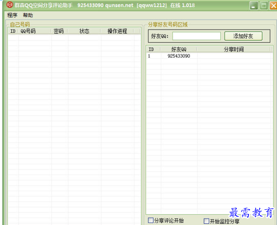
Task: Minimize the window using title bar button
Action: point(254,6)
